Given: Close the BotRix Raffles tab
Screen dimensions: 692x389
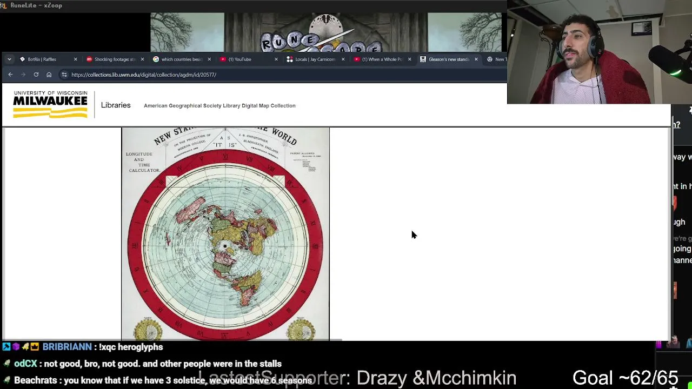Looking at the screenshot, I should pyautogui.click(x=75, y=59).
